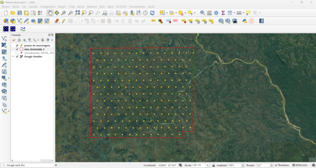Click the Collapse All layers icon

[x=47, y=40]
